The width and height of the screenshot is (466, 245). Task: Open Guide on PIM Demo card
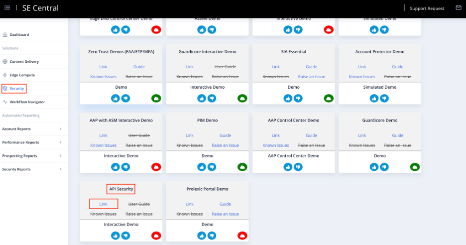pyautogui.click(x=225, y=135)
